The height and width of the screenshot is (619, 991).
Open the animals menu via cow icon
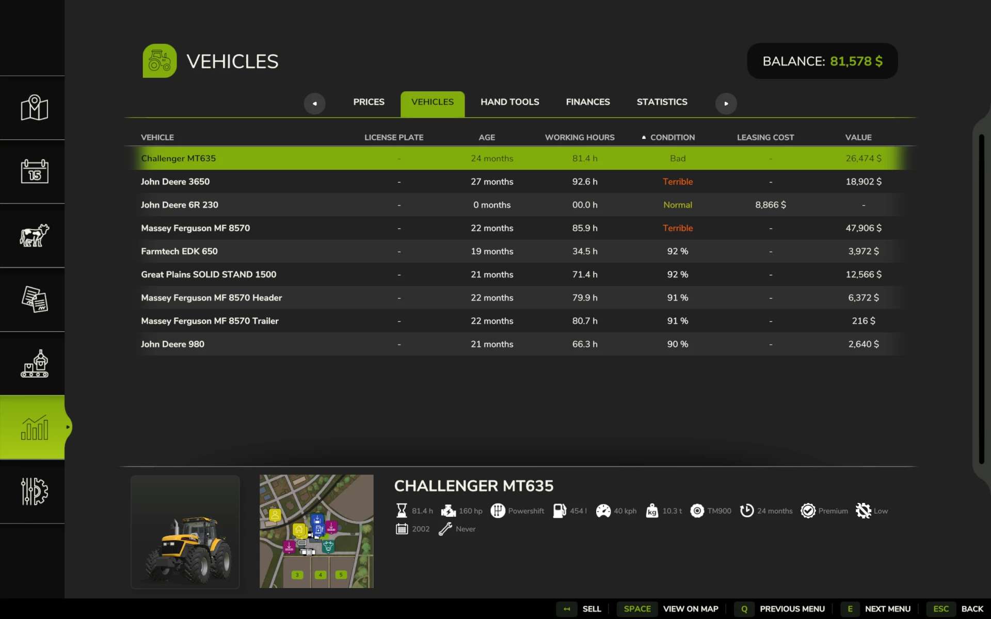click(33, 236)
